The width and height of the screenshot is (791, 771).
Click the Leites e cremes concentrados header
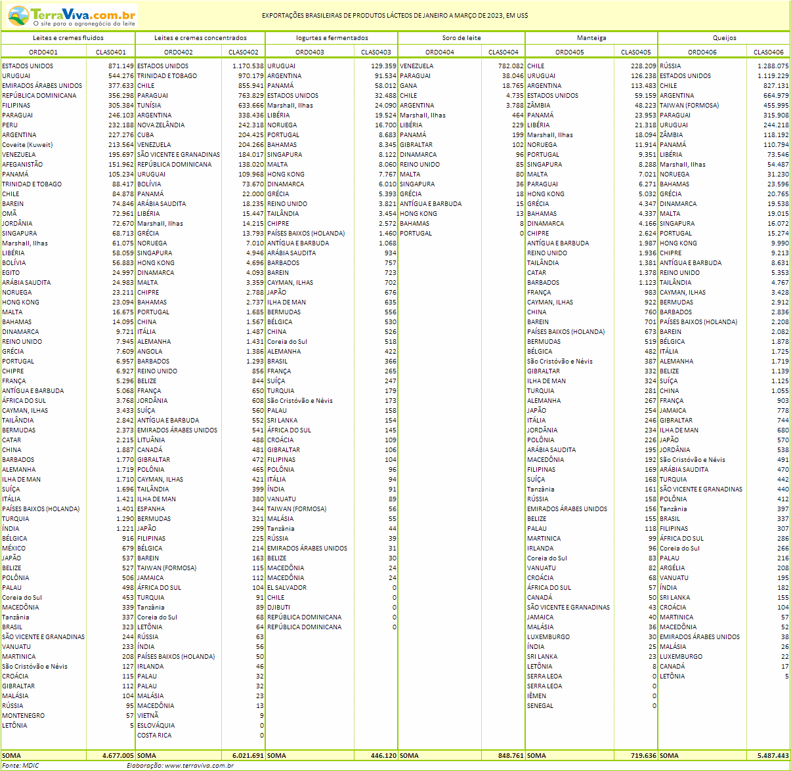201,38
